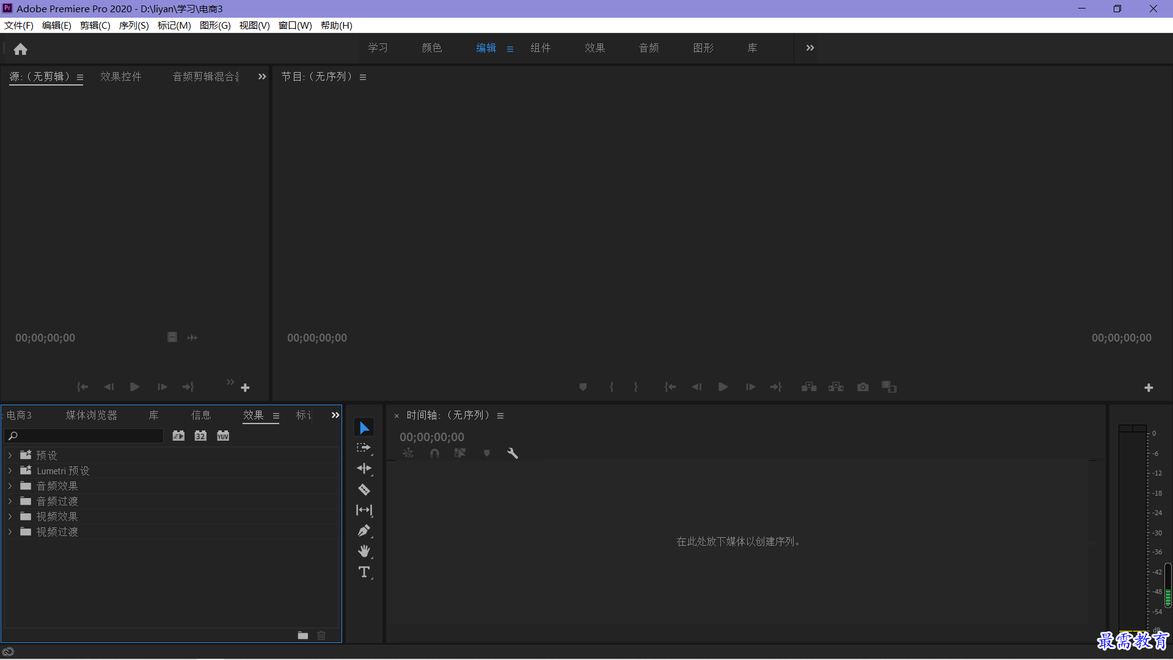Open 效果 panel menu
The width and height of the screenshot is (1173, 660).
pyautogui.click(x=276, y=416)
